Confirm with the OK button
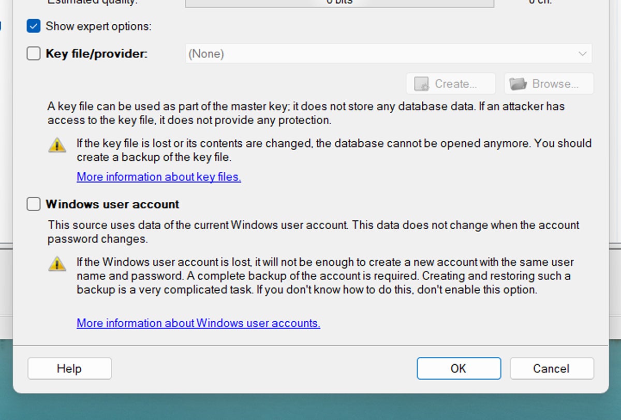The width and height of the screenshot is (621, 420). (459, 369)
